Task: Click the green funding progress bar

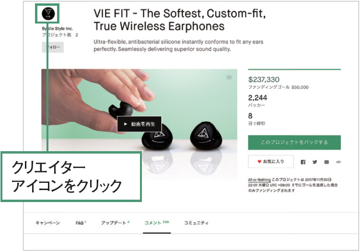Action: tap(294, 69)
